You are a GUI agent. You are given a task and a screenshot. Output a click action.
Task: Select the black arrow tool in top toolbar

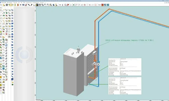31,5
